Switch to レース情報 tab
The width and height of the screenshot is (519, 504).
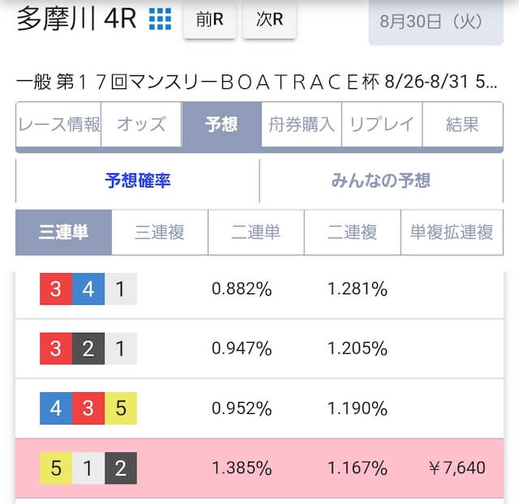[x=58, y=124]
